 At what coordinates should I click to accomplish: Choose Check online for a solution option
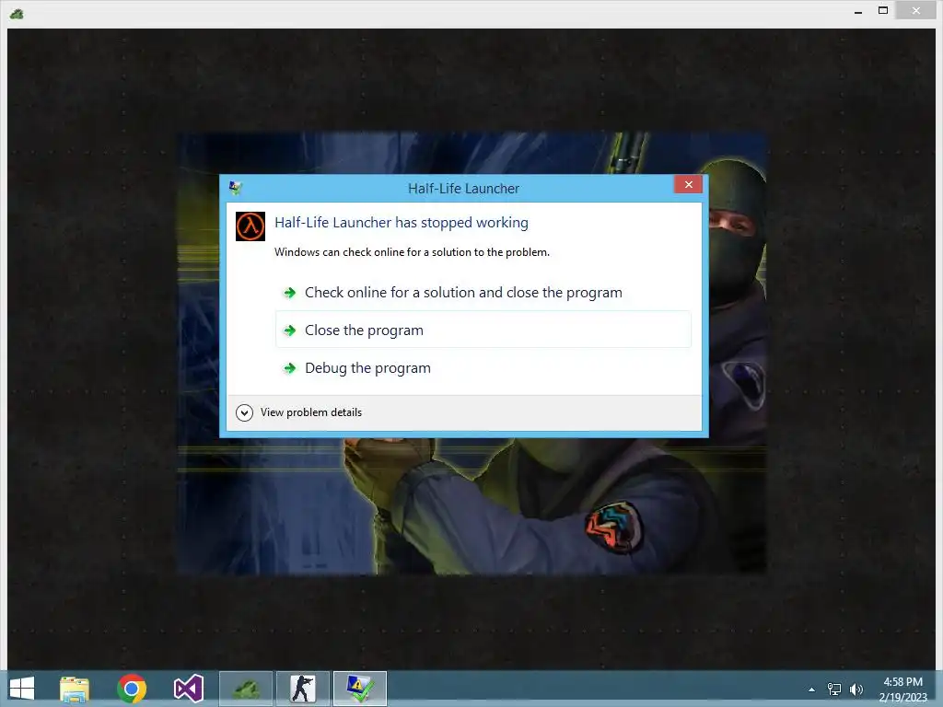[483, 293]
